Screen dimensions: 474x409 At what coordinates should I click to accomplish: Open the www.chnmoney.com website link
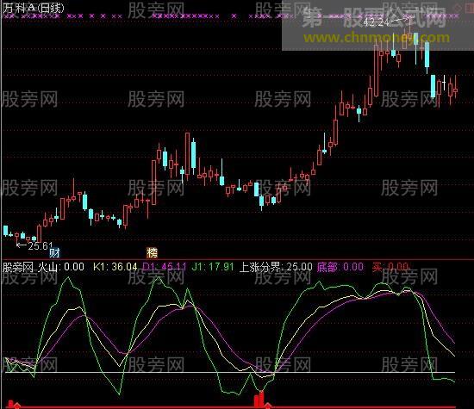(377, 38)
